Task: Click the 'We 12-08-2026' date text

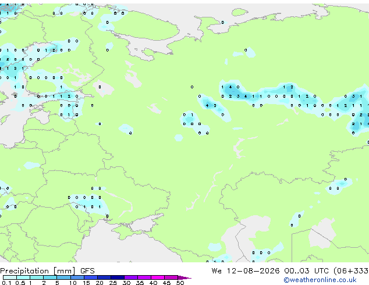Action: tap(246, 271)
